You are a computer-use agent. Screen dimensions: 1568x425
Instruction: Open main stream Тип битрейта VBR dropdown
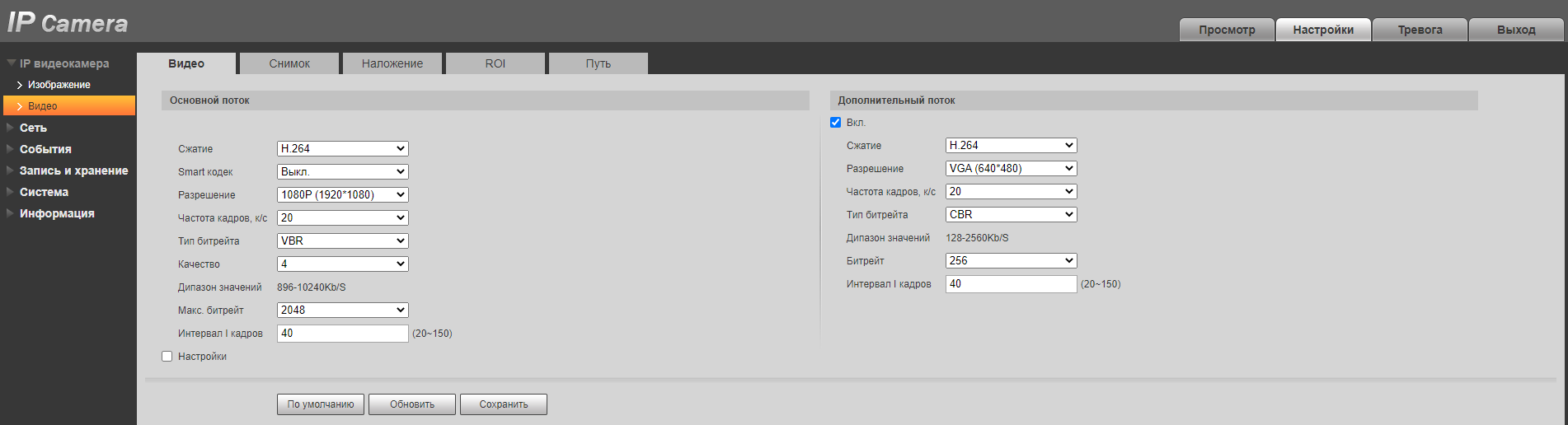343,241
